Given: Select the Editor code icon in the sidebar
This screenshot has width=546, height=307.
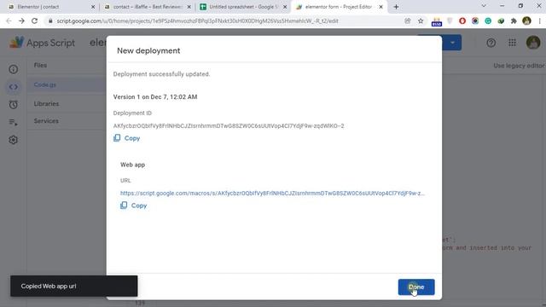Looking at the screenshot, I should 14,87.
